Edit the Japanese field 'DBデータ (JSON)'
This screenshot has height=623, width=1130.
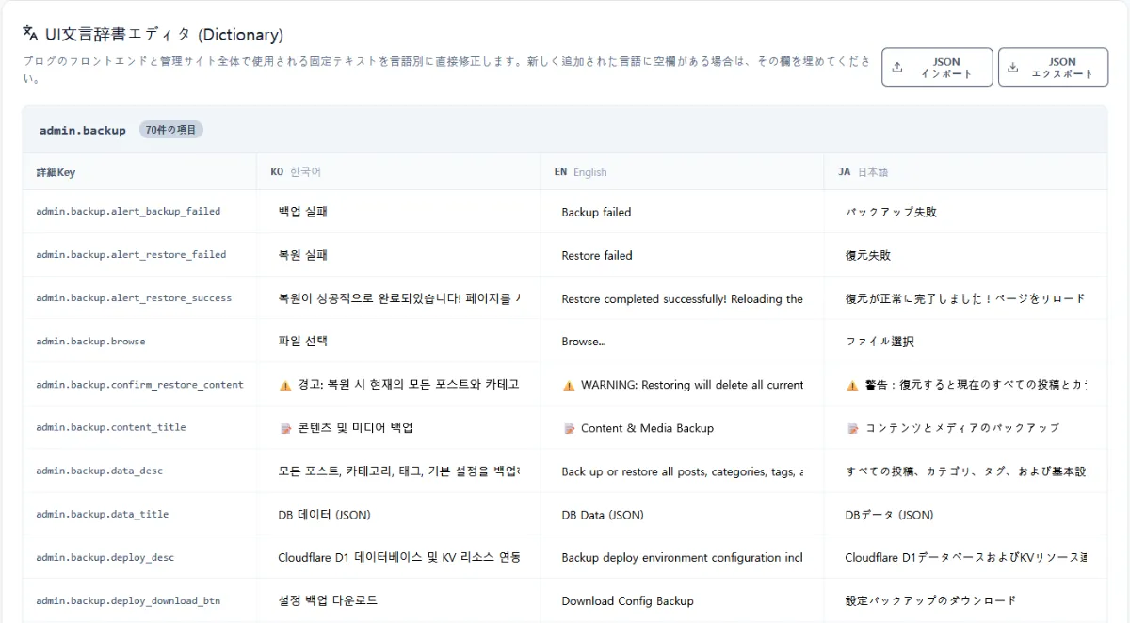click(x=966, y=515)
